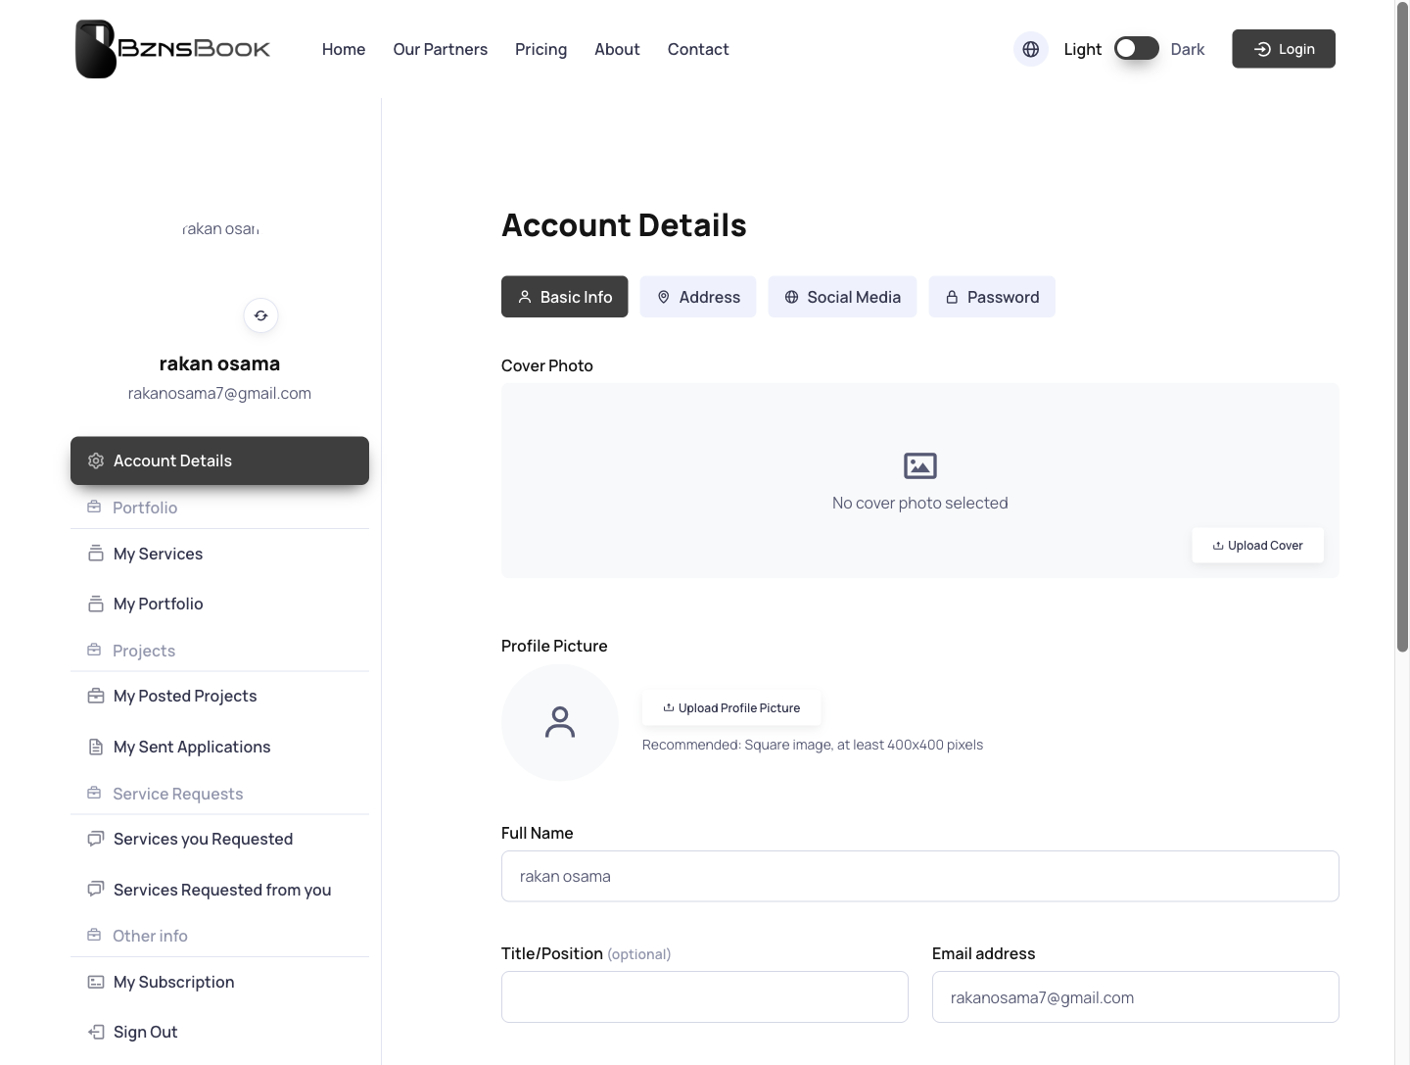Open Our Partners page
Image resolution: width=1410 pixels, height=1065 pixels.
[x=441, y=49]
